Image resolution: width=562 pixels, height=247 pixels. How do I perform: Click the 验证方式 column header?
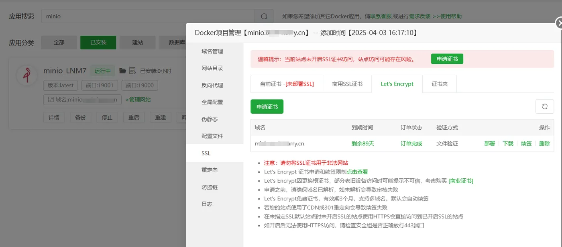tap(447, 127)
